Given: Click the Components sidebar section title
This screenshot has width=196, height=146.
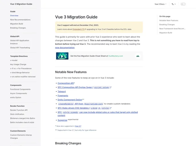Looking at the screenshot, I should (16, 85).
